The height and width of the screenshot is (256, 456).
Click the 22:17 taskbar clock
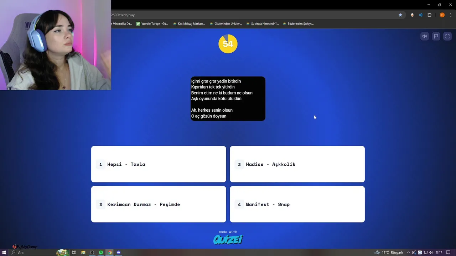coord(439,252)
